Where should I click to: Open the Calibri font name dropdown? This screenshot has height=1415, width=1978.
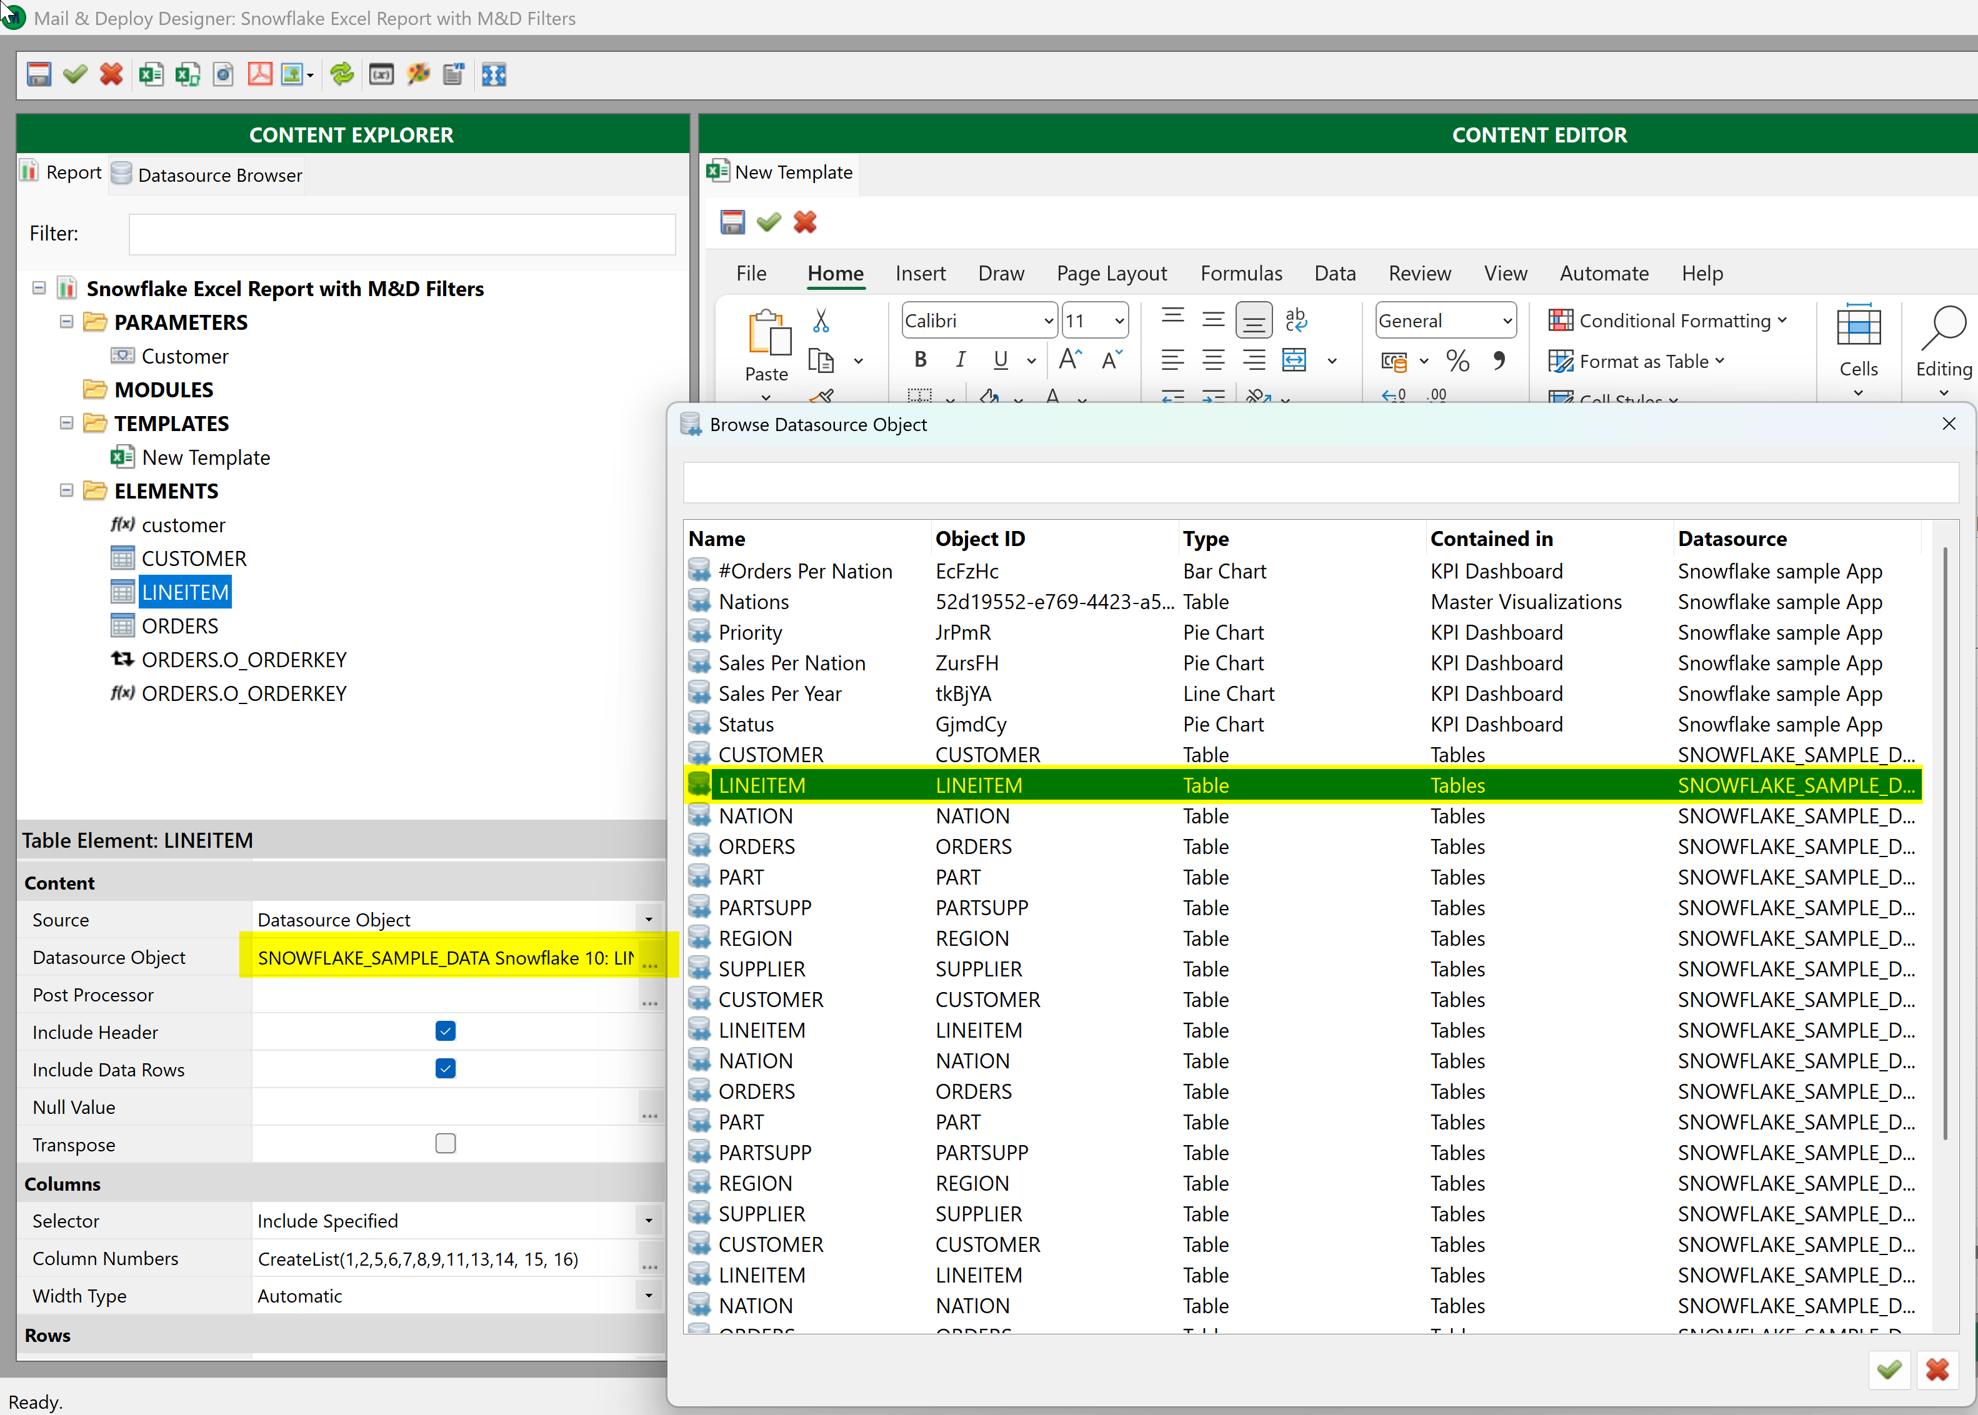pos(1048,320)
